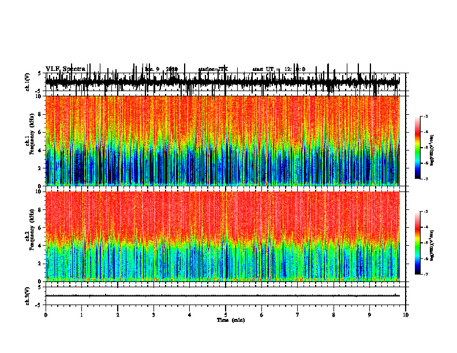This screenshot has width=457, height=353.
Task: Click the ch.1 waveform trace panel
Action: coord(225,82)
